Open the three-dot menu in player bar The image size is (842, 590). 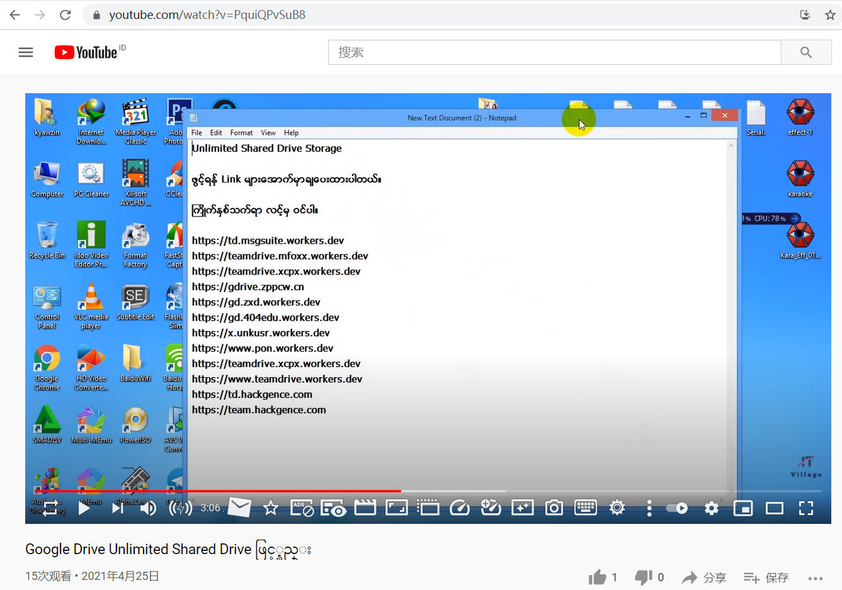tap(649, 509)
